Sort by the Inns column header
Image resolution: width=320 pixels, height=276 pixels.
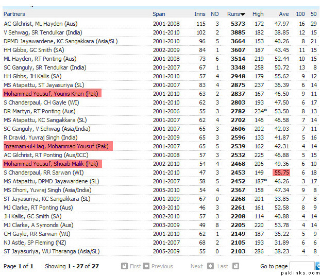tap(199, 14)
